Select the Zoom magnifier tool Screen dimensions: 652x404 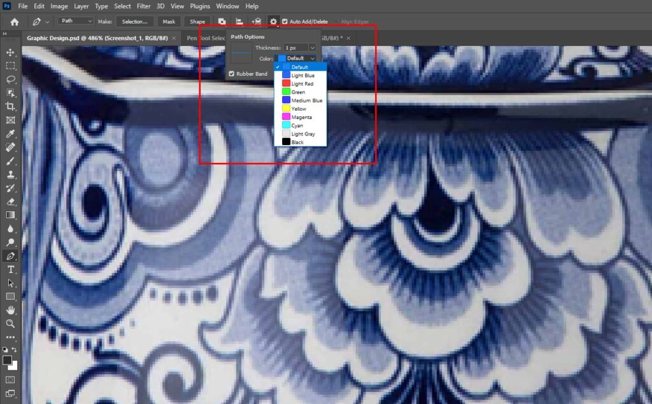pyautogui.click(x=10, y=323)
